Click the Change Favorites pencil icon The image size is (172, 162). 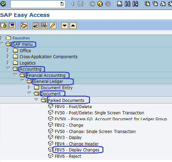pos(53,25)
